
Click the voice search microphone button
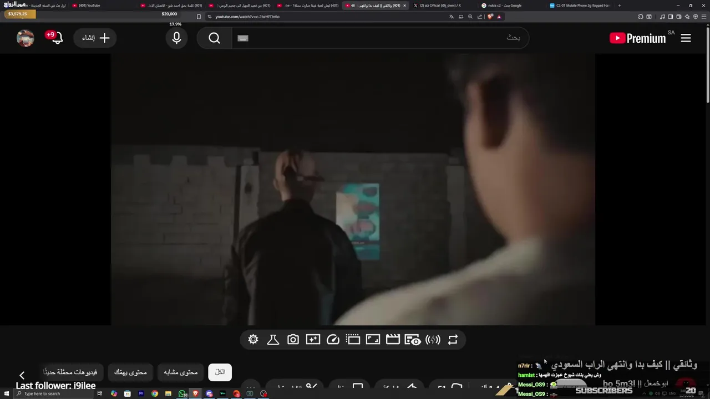176,38
